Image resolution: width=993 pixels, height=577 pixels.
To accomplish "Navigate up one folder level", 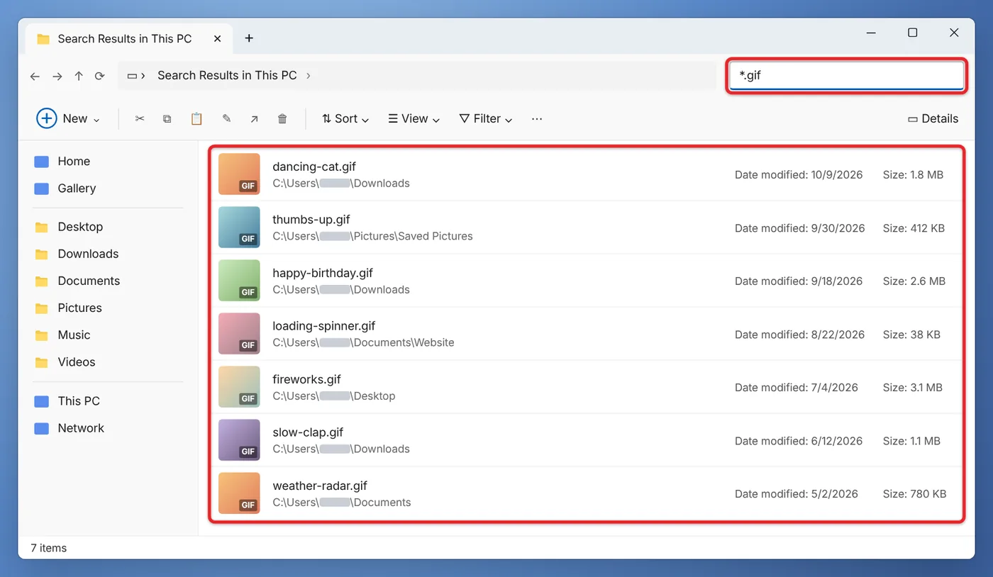I will [x=79, y=76].
